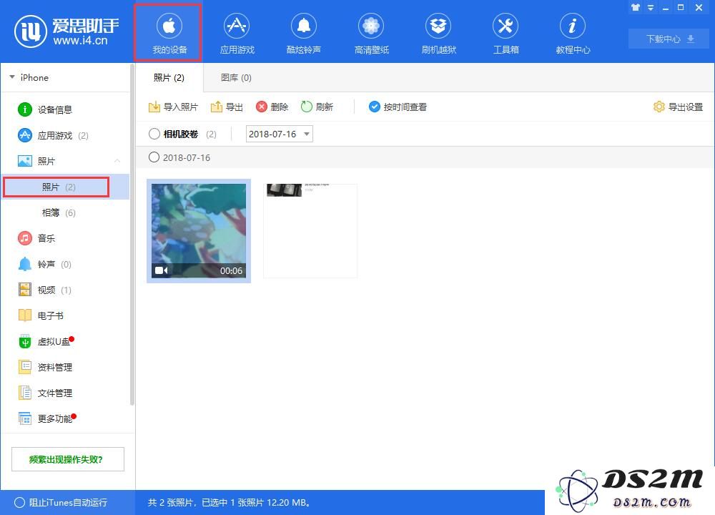Click the sidebar vertical scrollbar
The width and height of the screenshot is (715, 515).
tap(132, 235)
